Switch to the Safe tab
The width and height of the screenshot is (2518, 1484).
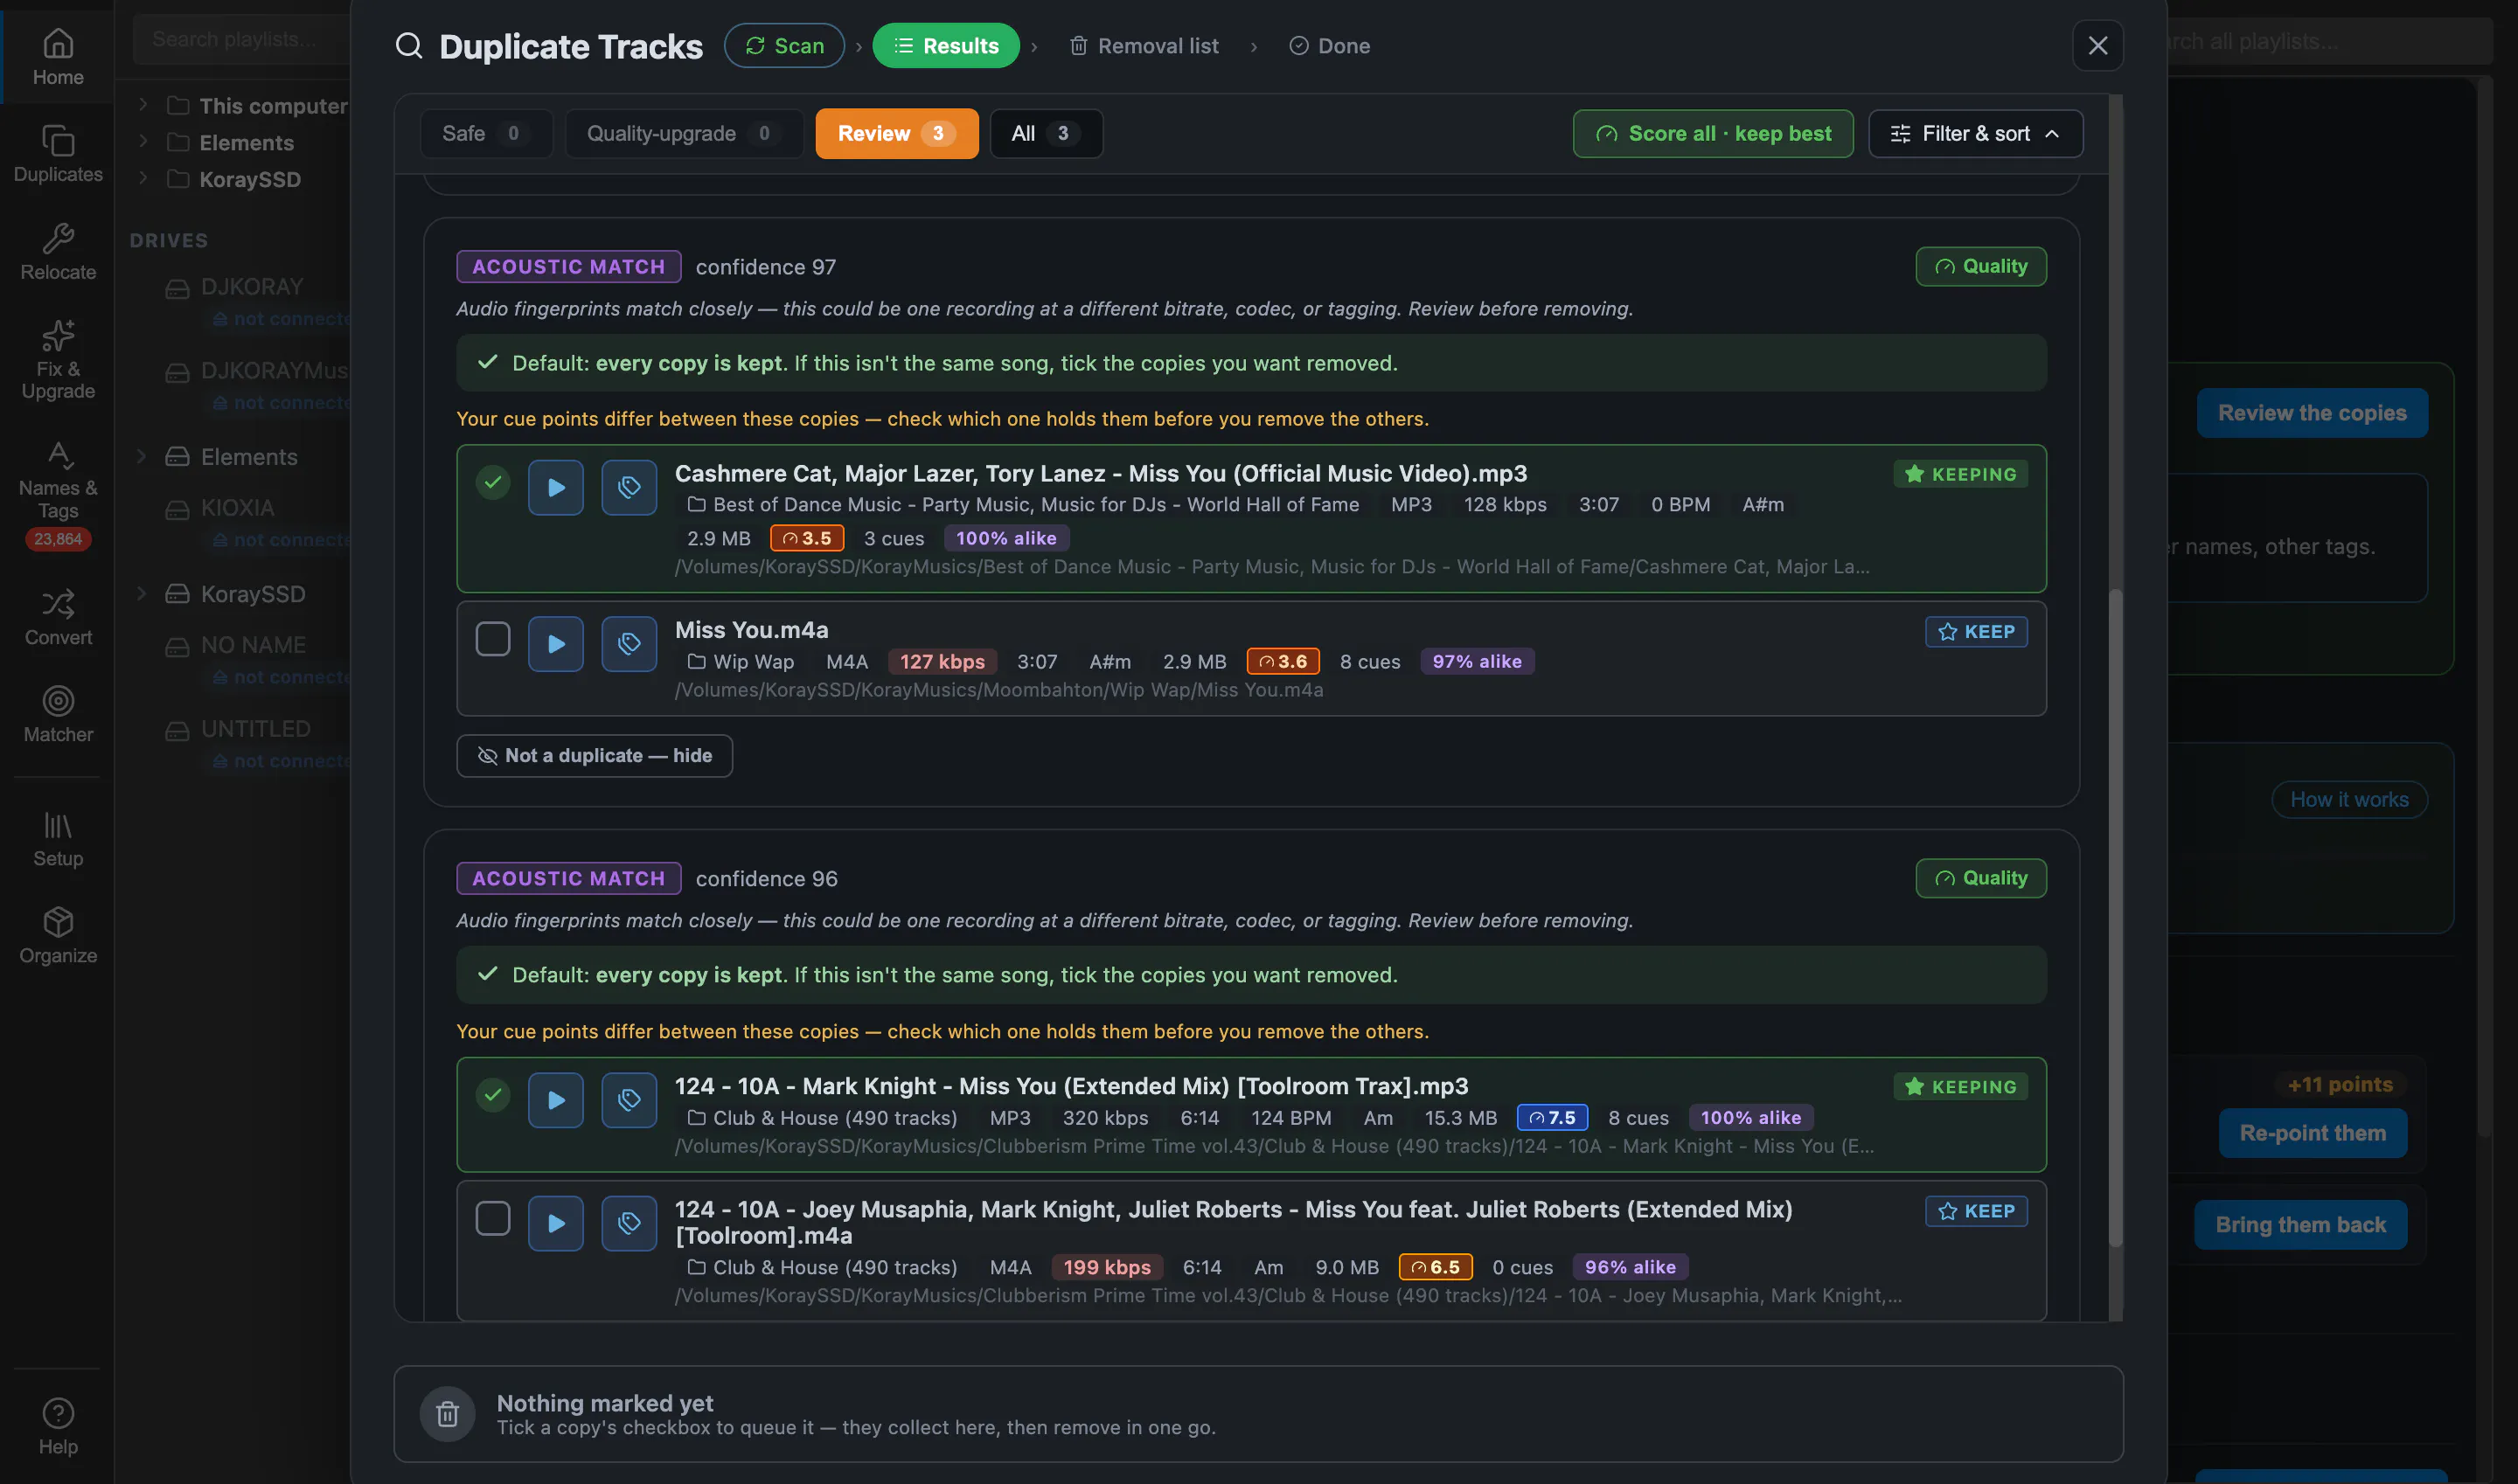(x=485, y=133)
